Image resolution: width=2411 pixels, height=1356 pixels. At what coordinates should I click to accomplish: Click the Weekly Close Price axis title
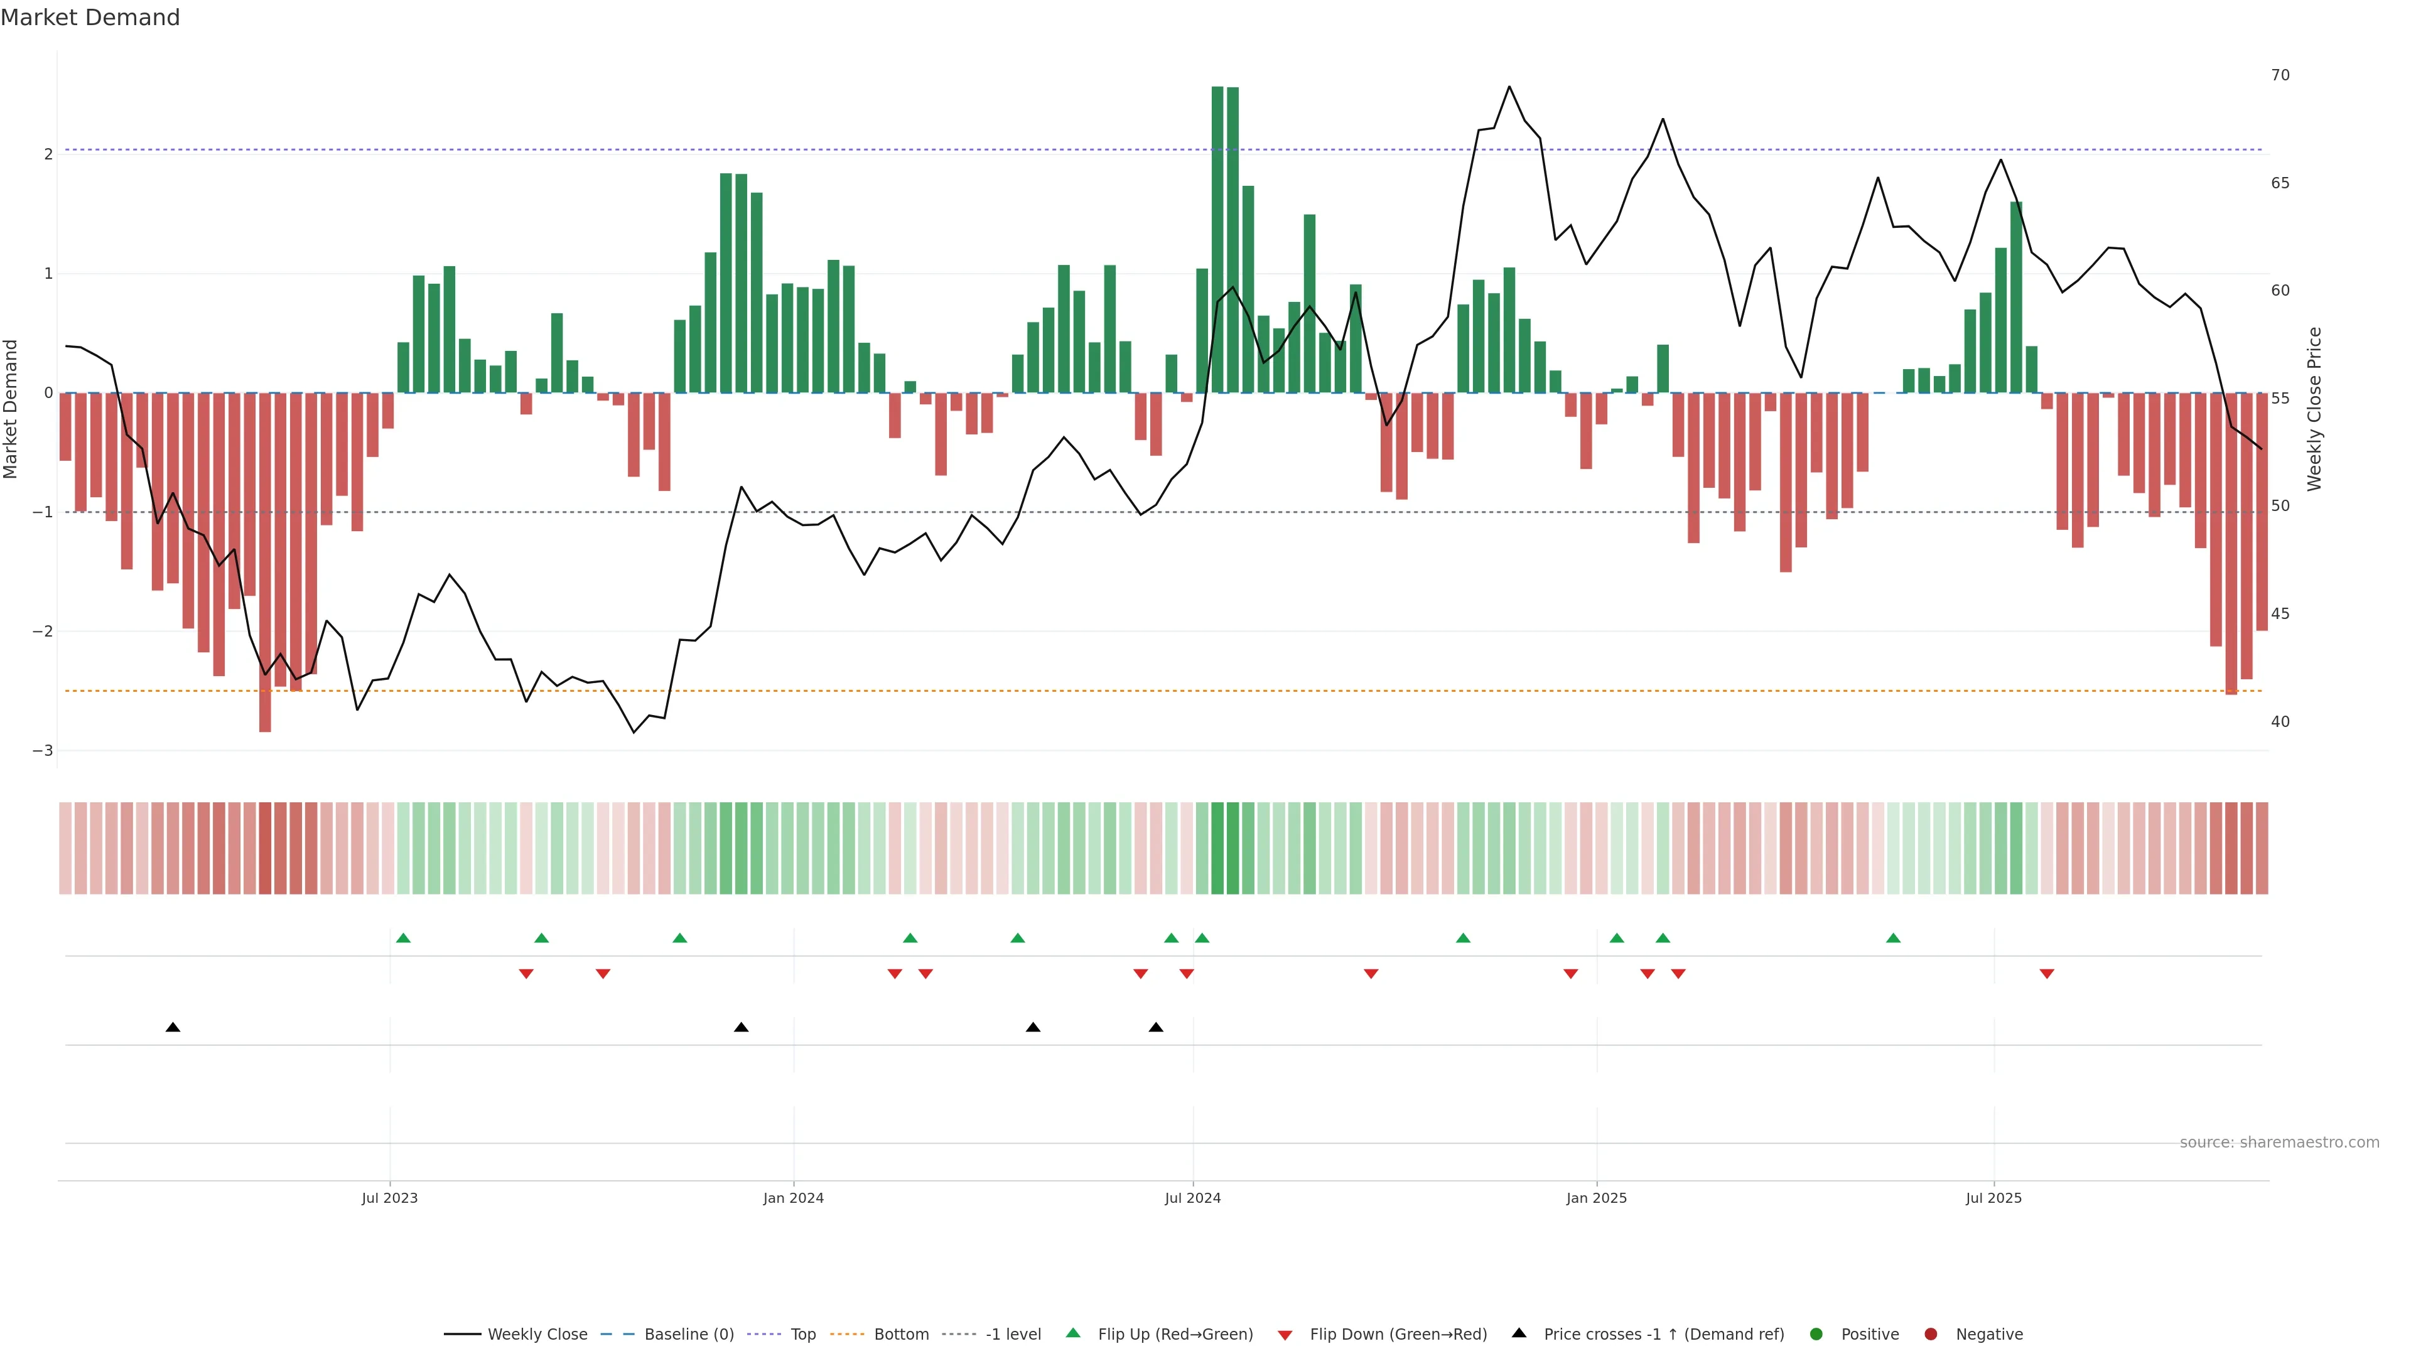click(x=2314, y=409)
